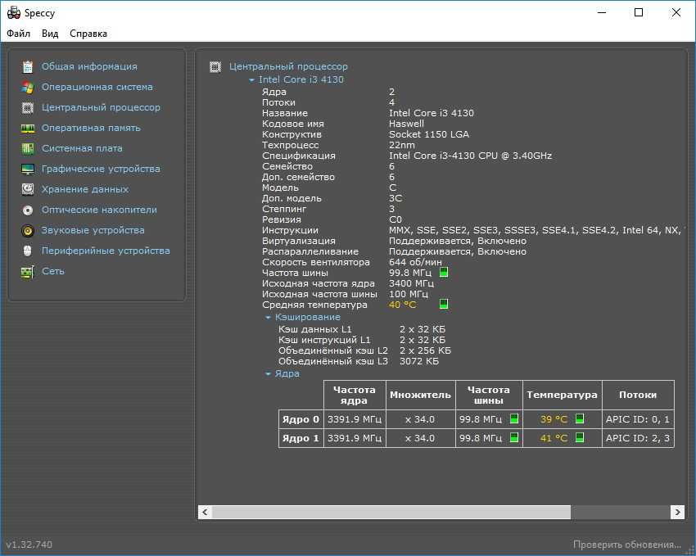Click the 3072 КБ L3 cache value
The height and width of the screenshot is (556, 696).
click(418, 361)
